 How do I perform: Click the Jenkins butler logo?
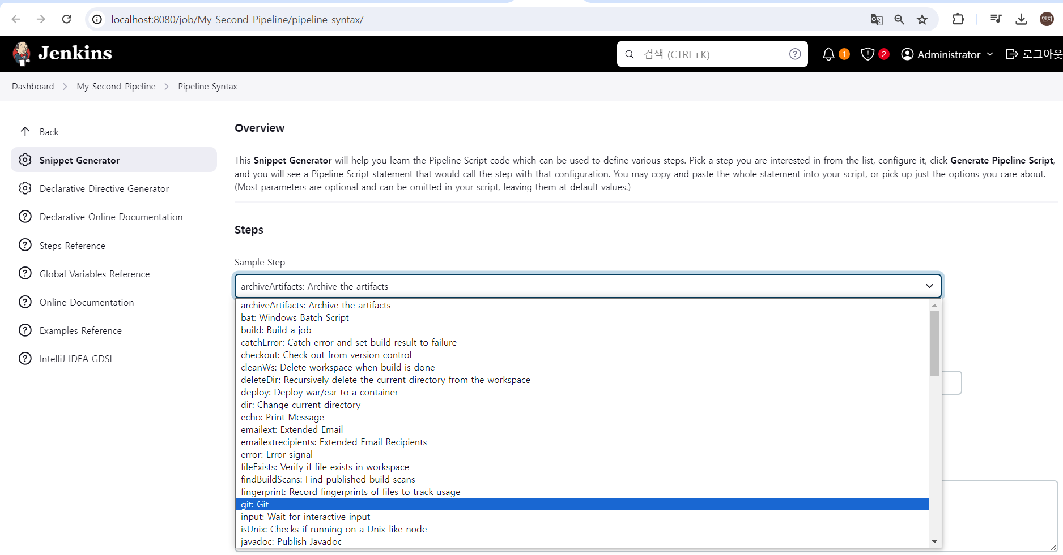(22, 54)
